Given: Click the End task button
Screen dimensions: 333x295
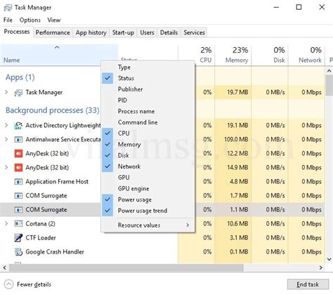Looking at the screenshot, I should (x=308, y=284).
